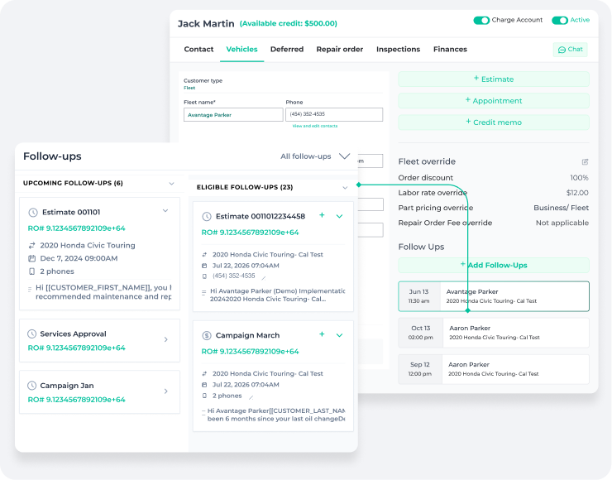Viewport: 612px width, 480px height.
Task: Edit the Campaign March 2 phones pencil
Action: click(x=251, y=397)
